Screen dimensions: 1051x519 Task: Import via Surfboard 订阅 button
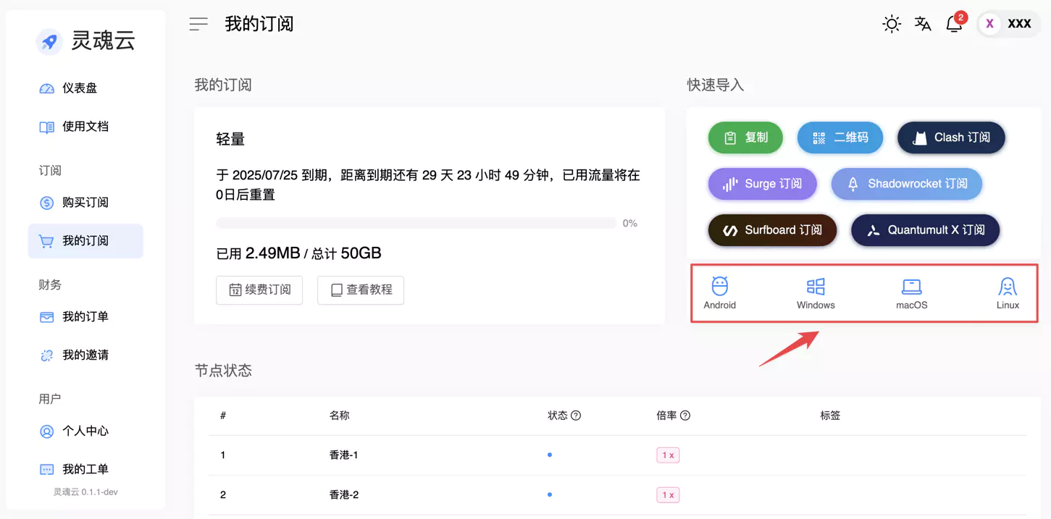772,230
